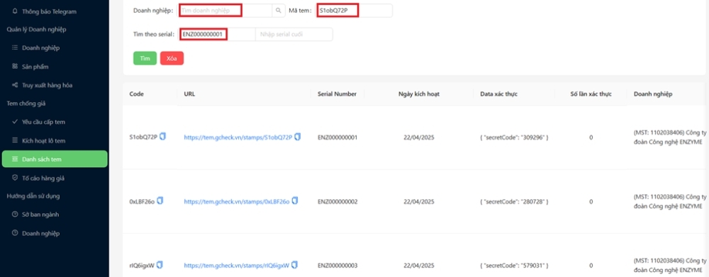Screen dimensions: 709x277
Task: Click the search magnifier in Doanh nghiệp field
Action: click(x=279, y=11)
